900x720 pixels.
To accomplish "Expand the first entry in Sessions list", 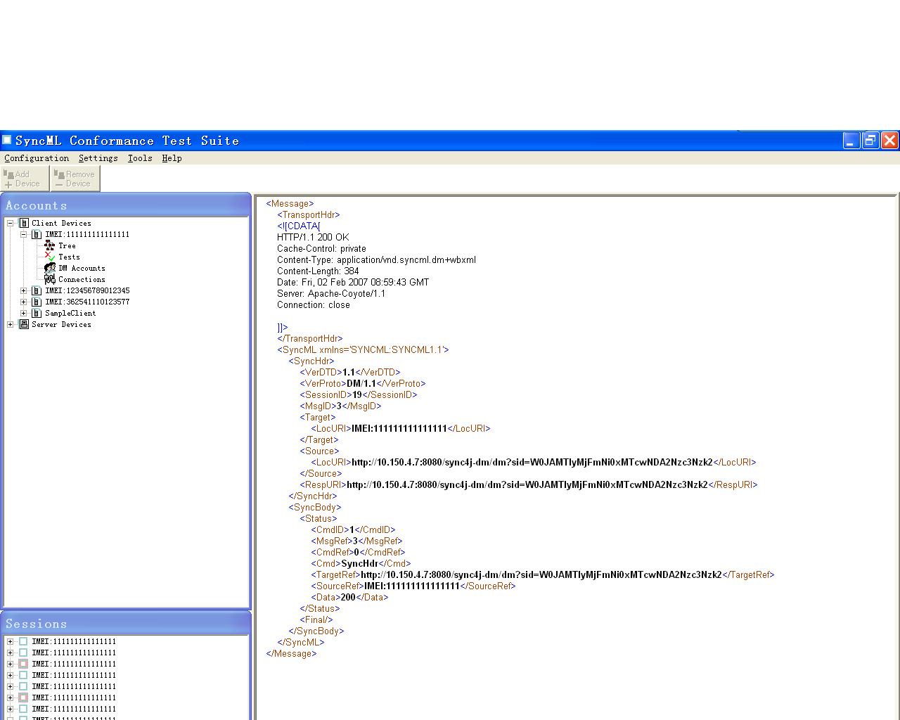I will [10, 641].
